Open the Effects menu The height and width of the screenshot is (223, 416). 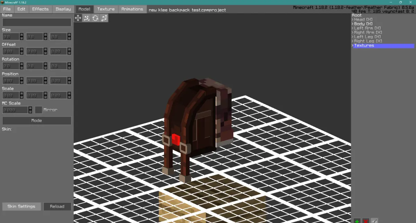(41, 9)
